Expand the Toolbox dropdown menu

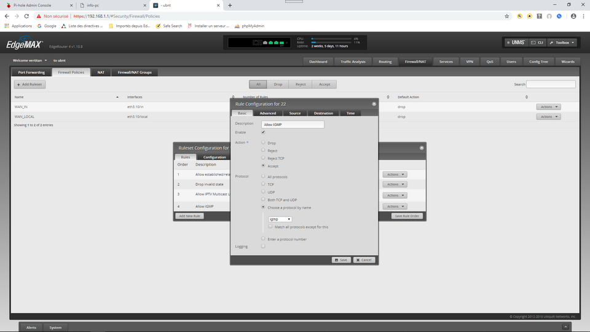pos(562,42)
